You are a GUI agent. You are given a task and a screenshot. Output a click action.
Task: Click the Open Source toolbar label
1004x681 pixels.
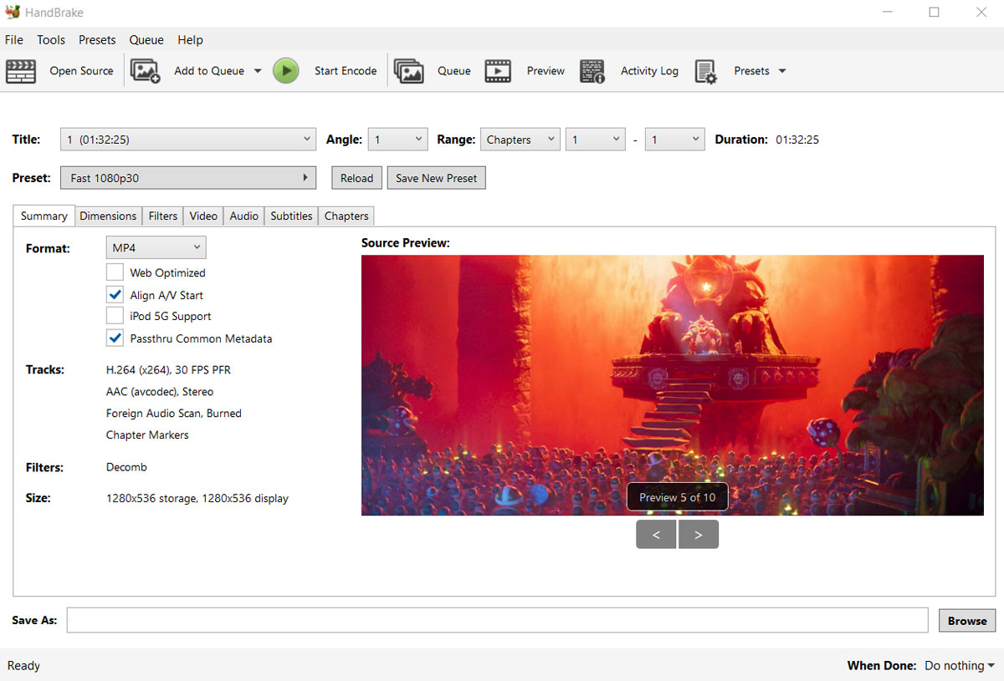click(81, 71)
